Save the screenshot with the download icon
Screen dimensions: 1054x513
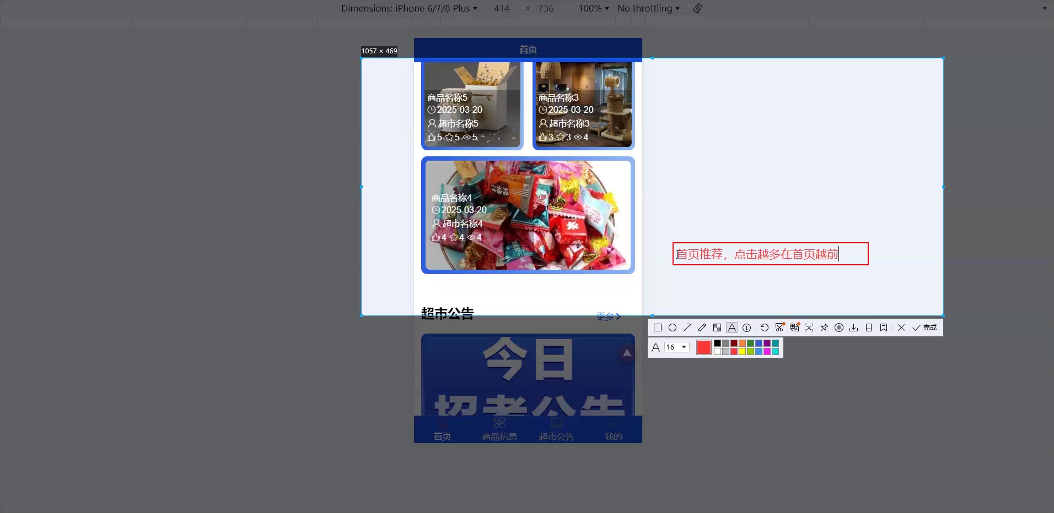point(854,328)
